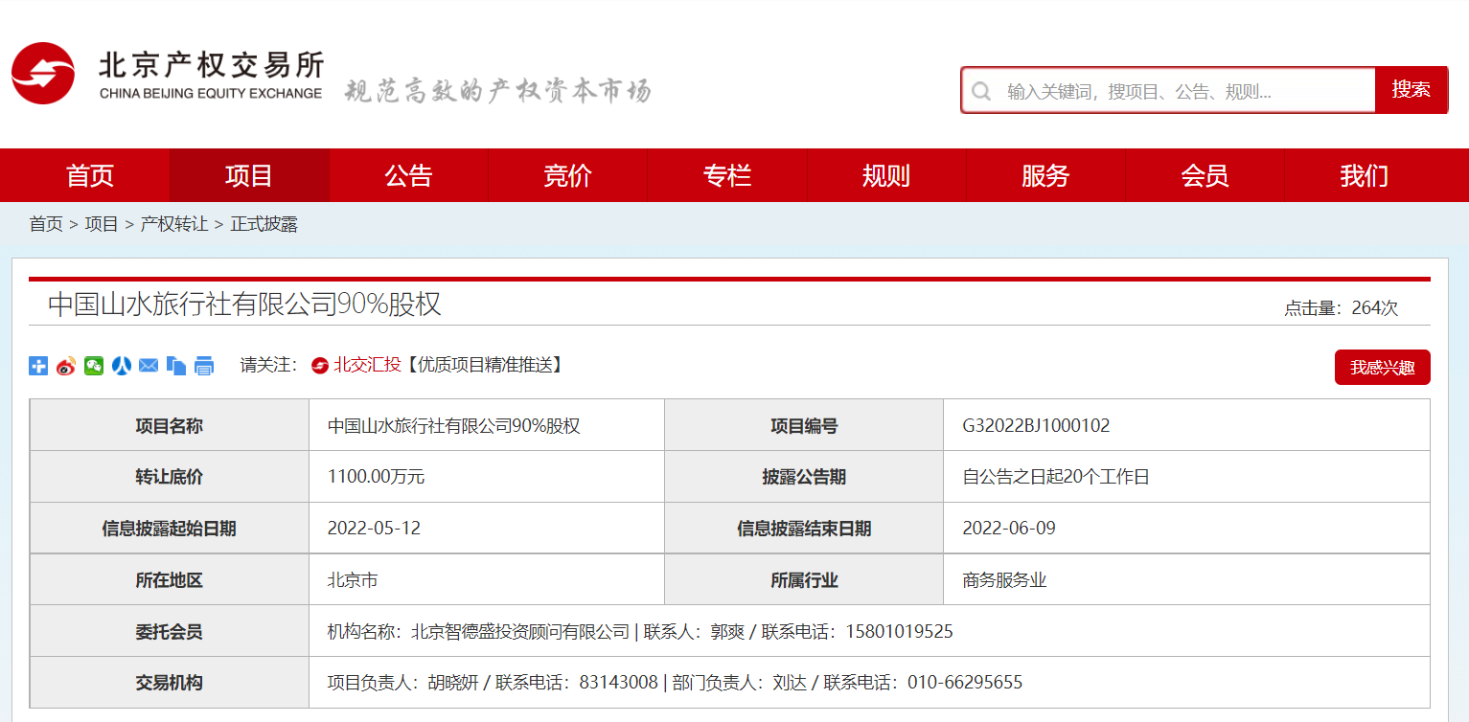Click the 信息披露结束日期 label
The image size is (1469, 722).
804,529
